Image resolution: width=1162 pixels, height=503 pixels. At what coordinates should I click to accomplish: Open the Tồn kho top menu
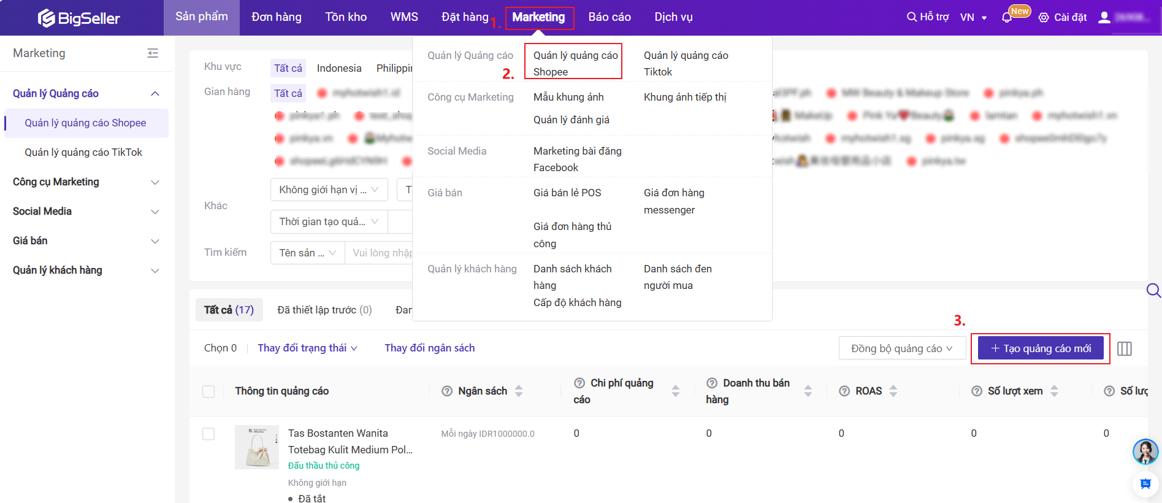coord(346,17)
